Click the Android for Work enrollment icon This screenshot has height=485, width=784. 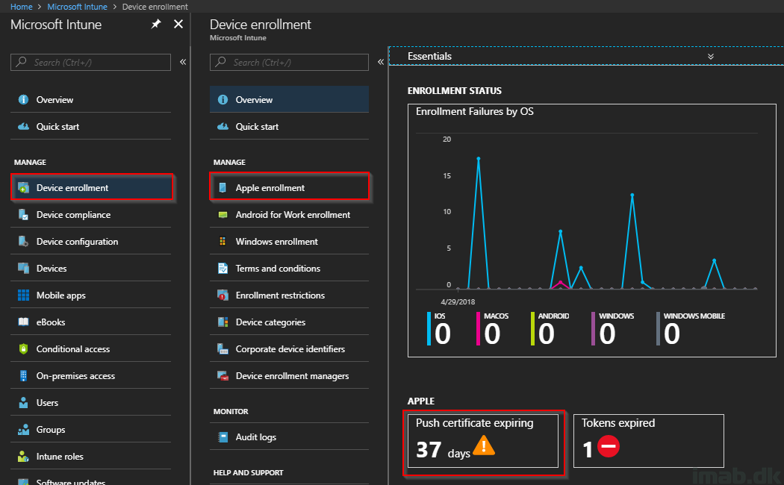pos(223,215)
